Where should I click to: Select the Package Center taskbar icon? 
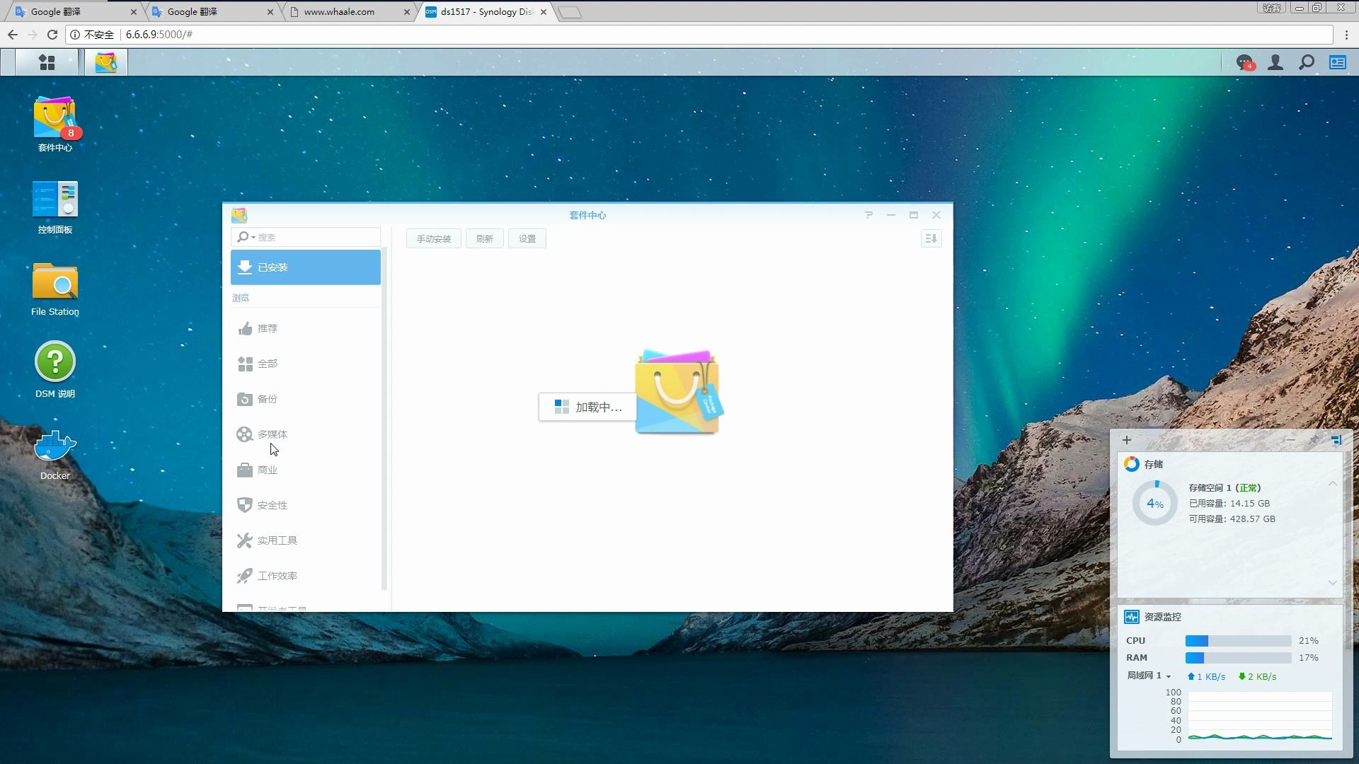click(x=106, y=62)
